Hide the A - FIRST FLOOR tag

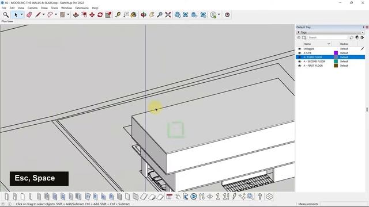pos(299,66)
